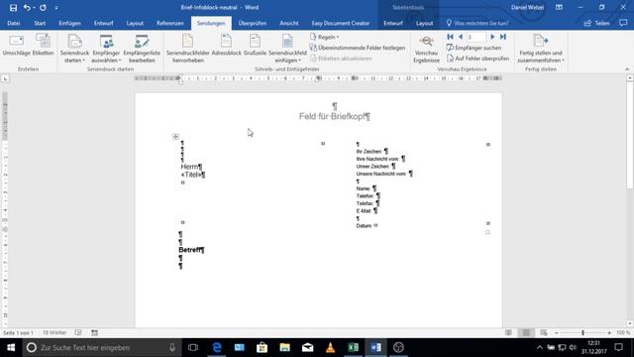Undo the last action
The image size is (634, 357).
click(27, 7)
